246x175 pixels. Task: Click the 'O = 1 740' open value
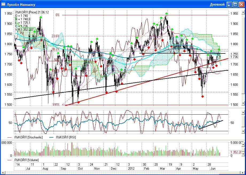click(22, 16)
